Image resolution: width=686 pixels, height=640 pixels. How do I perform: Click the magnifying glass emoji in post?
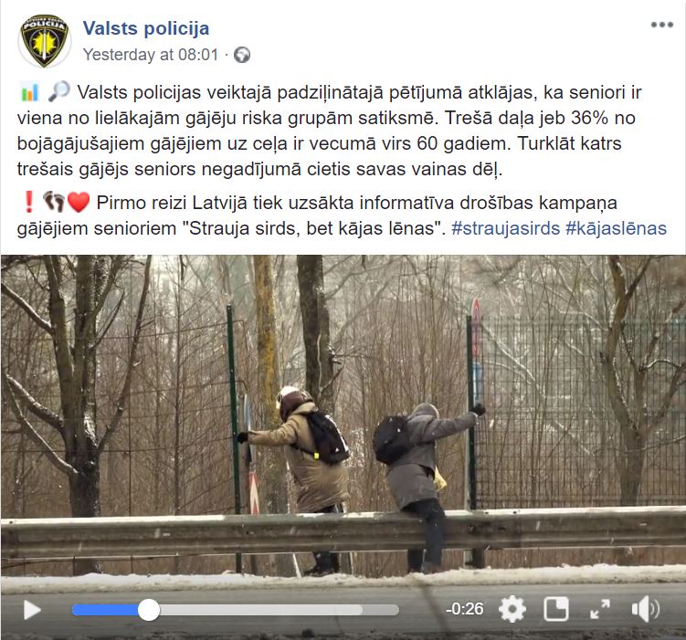pos(59,92)
